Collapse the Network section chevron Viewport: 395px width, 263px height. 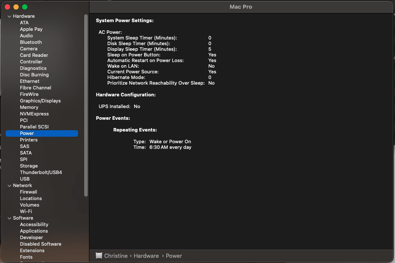point(9,186)
